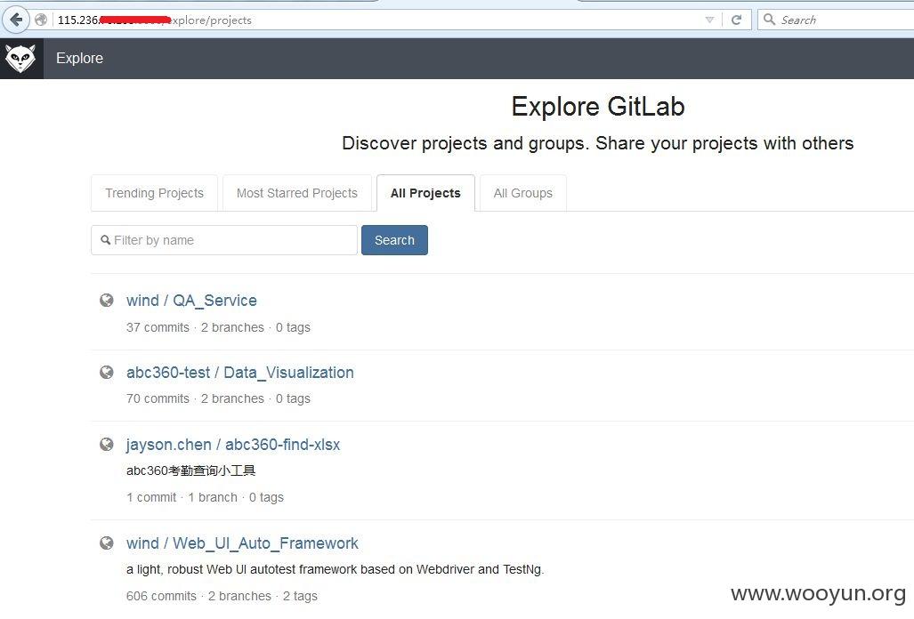The width and height of the screenshot is (914, 619).
Task: Switch to Most Starred Projects tab
Action: point(296,193)
